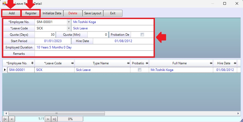Click the Register button
243x122 pixels.
(x=31, y=13)
